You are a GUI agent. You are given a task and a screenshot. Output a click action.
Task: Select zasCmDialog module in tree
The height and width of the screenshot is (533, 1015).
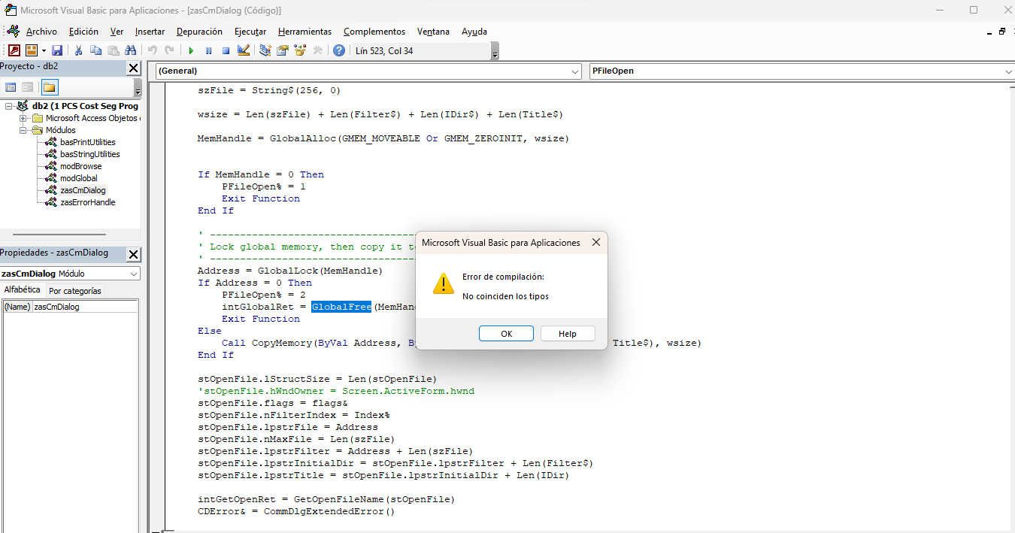(83, 190)
